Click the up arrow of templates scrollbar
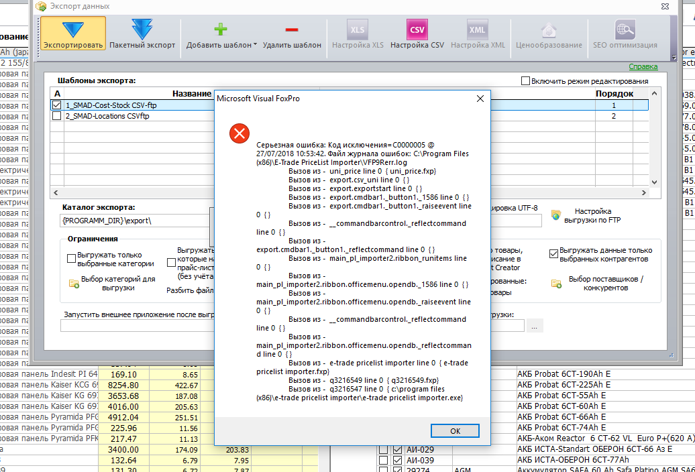Viewport: 695px width, 472px height. [654, 93]
